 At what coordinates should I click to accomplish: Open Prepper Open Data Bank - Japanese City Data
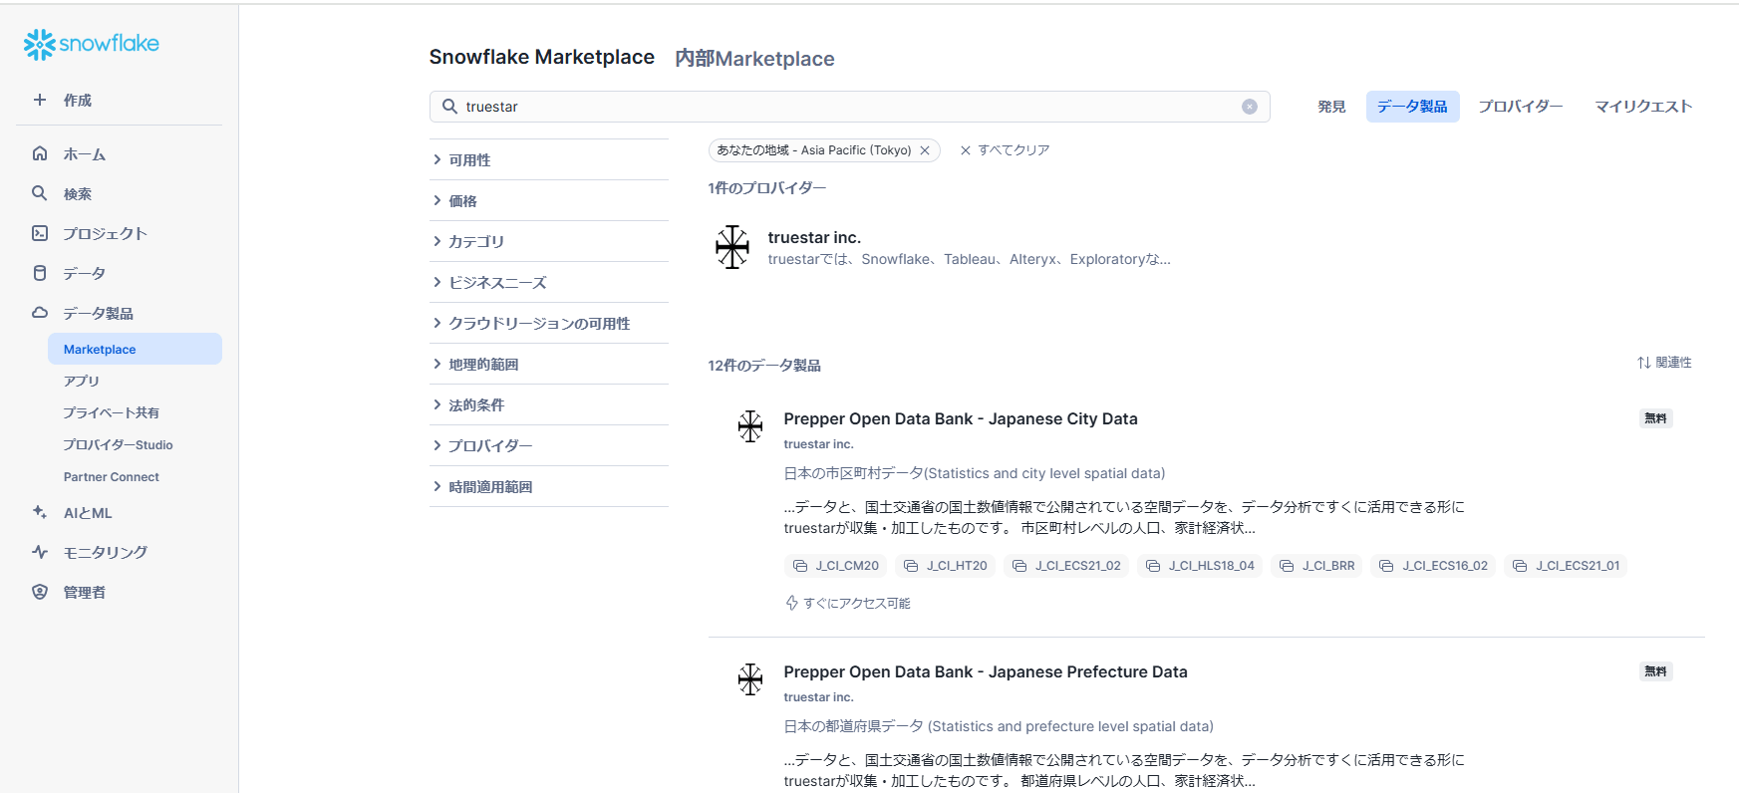(x=961, y=419)
